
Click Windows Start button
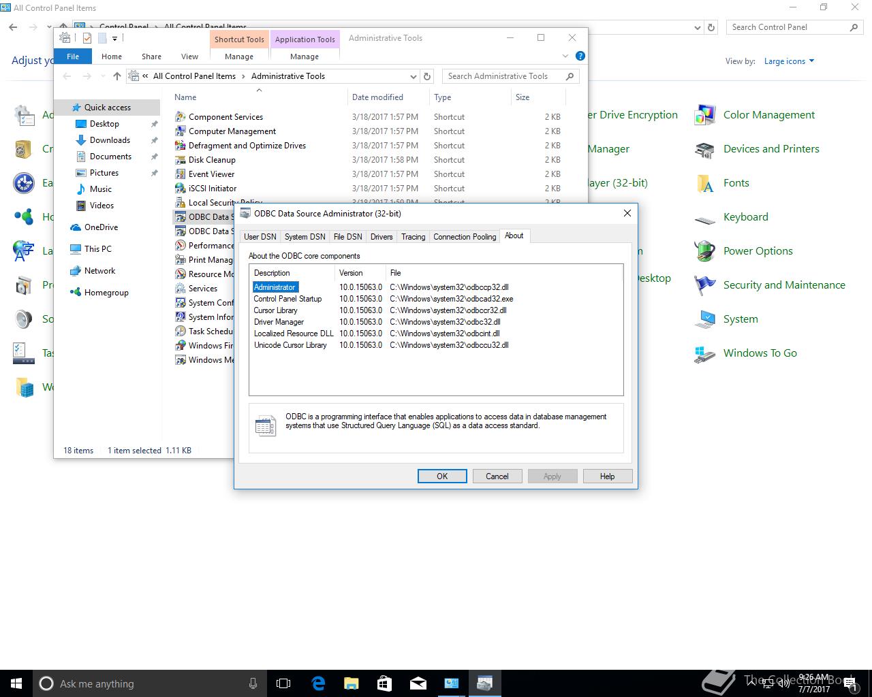[x=16, y=683]
